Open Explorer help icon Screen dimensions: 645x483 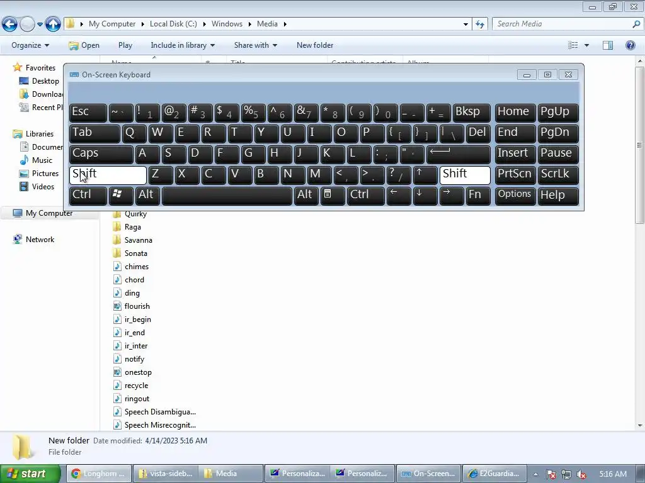[x=630, y=45]
